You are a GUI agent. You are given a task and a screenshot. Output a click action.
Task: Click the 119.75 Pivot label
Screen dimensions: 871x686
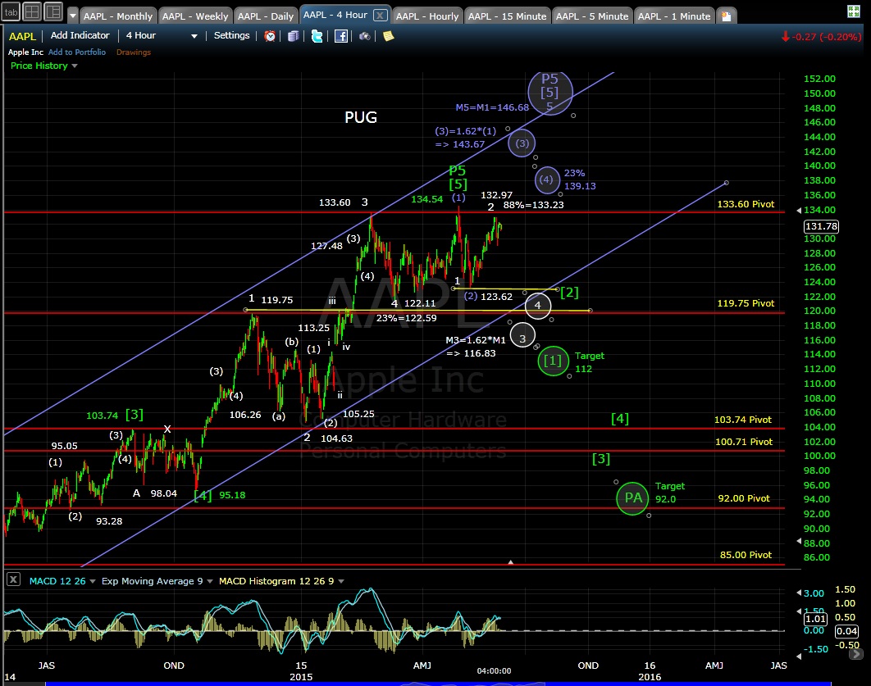coord(746,303)
